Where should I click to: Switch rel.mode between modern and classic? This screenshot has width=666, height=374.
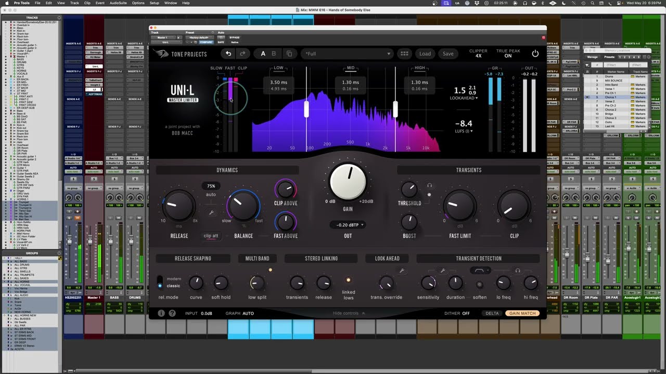pos(160,282)
